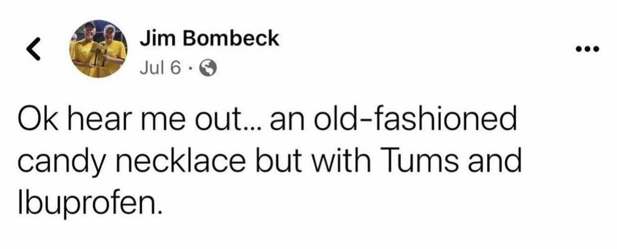This screenshot has width=617, height=249.
Task: Click the "Jul 6" post timestamp
Action: pos(160,69)
